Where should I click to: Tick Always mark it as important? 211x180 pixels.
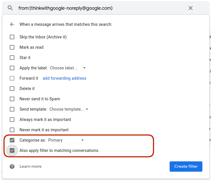click(x=12, y=120)
